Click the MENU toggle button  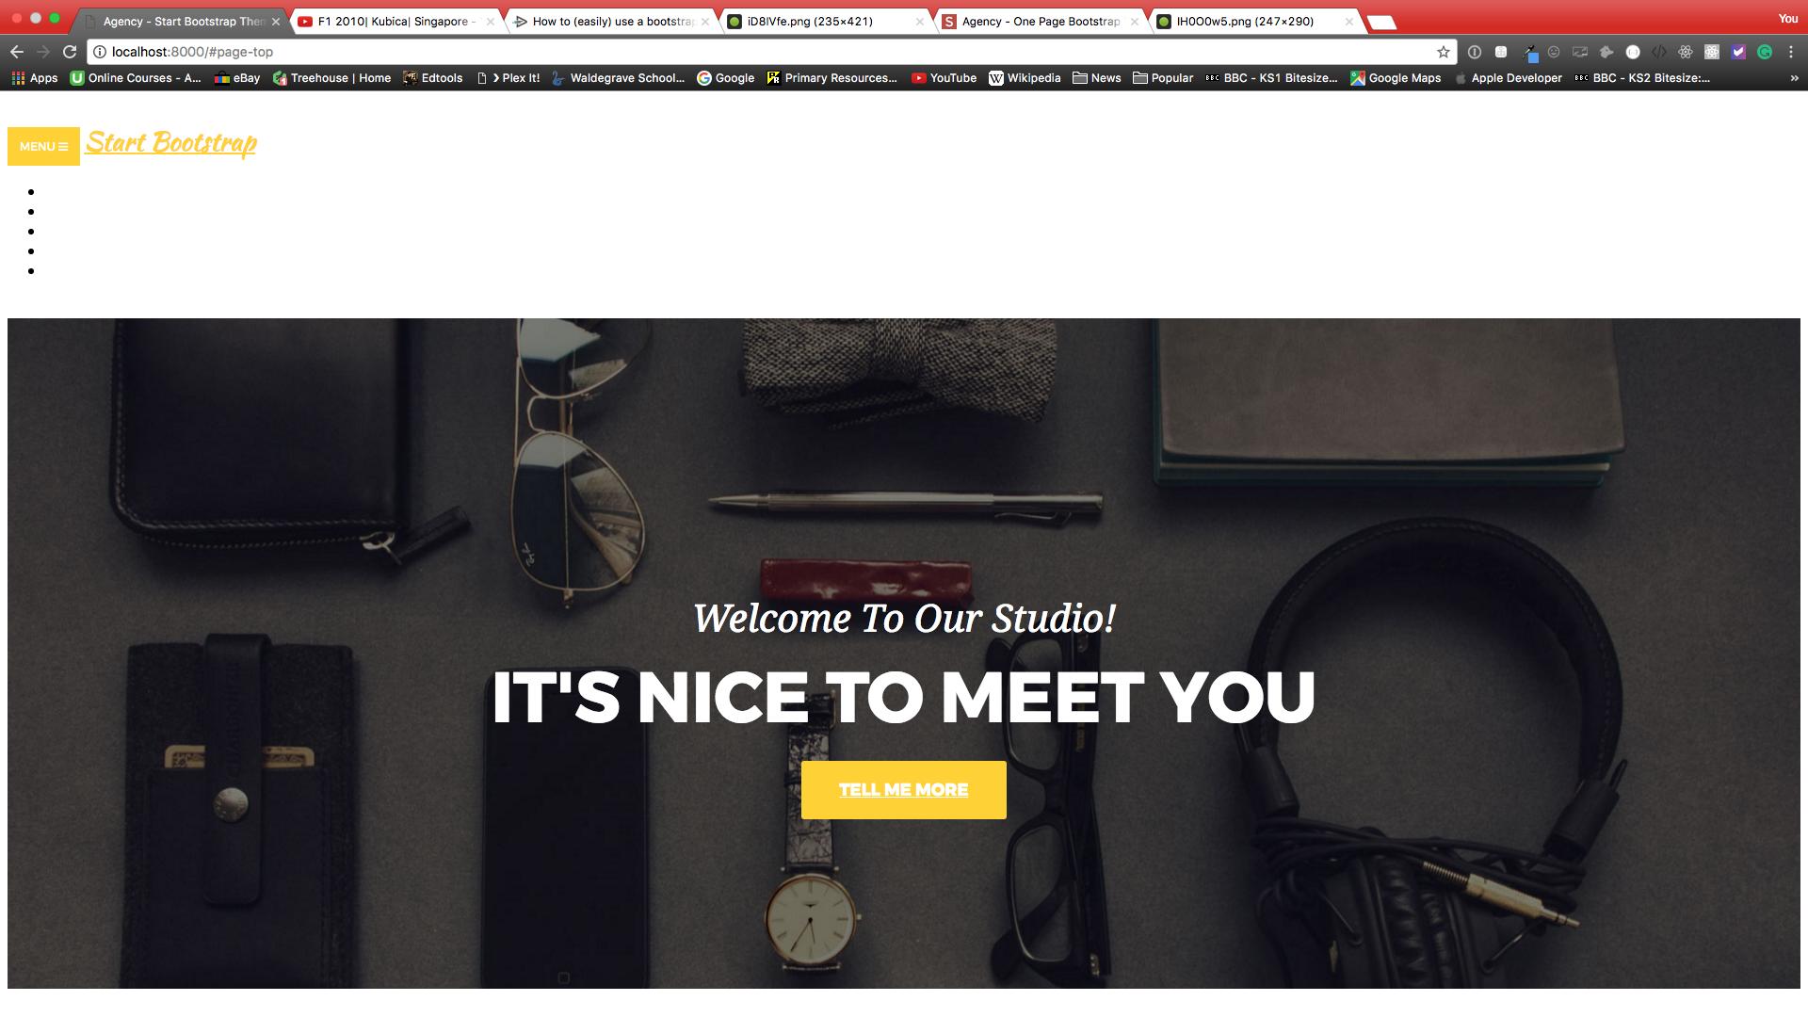click(x=43, y=147)
